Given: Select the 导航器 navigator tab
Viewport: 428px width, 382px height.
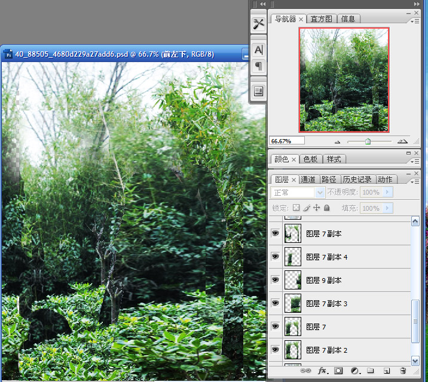Looking at the screenshot, I should [286, 19].
